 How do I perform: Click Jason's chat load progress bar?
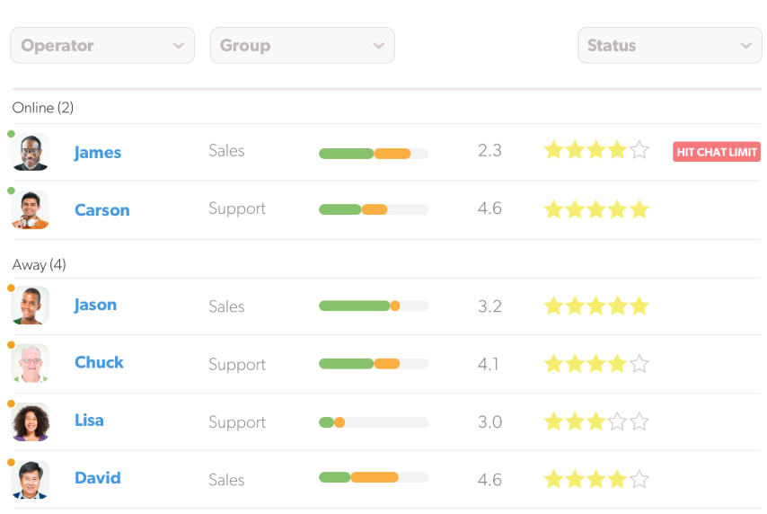click(374, 306)
